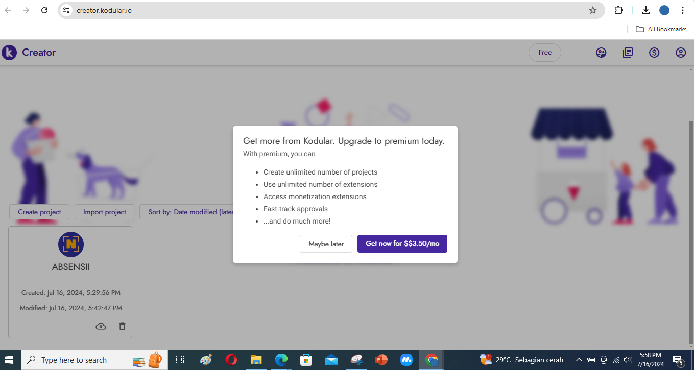Show hidden system tray icons
694x370 pixels.
click(x=579, y=360)
